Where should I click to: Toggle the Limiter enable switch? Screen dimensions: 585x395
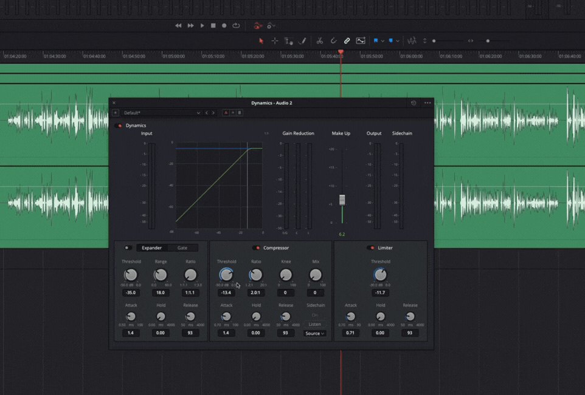(x=371, y=248)
